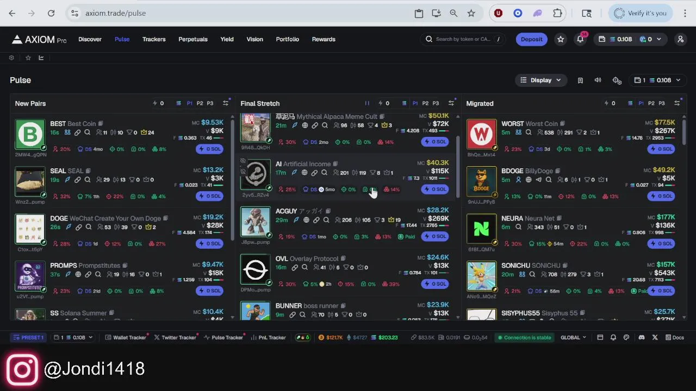The height and width of the screenshot is (391, 696).
Task: Focus the search by token or CA field
Action: [463, 39]
